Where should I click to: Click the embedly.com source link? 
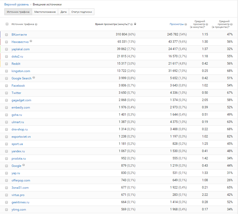pos(21,108)
